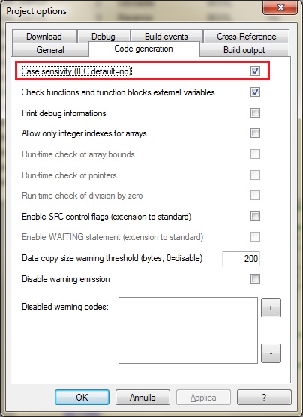303x417 pixels.
Task: Open the Debug tab
Action: pos(103,37)
